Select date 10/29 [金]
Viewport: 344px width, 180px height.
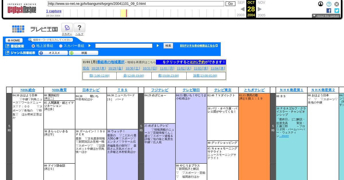click(116, 68)
